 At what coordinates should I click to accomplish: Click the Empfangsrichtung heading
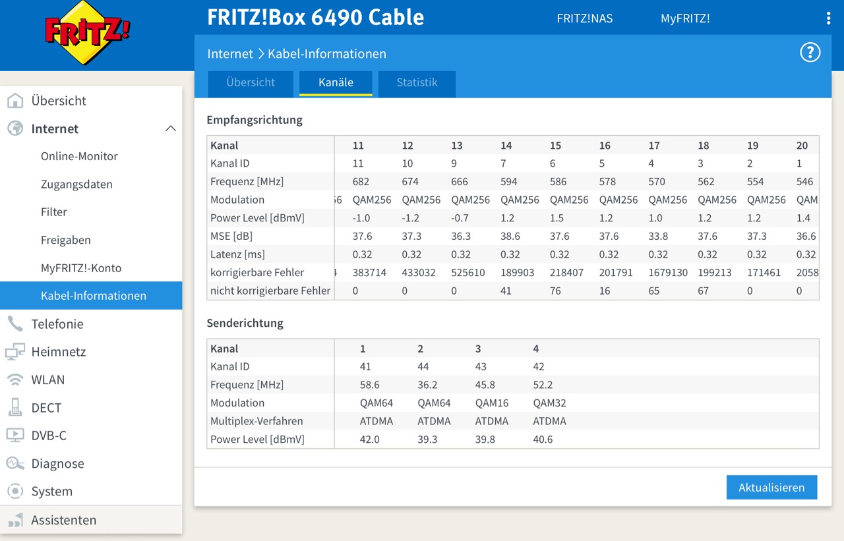pyautogui.click(x=255, y=120)
